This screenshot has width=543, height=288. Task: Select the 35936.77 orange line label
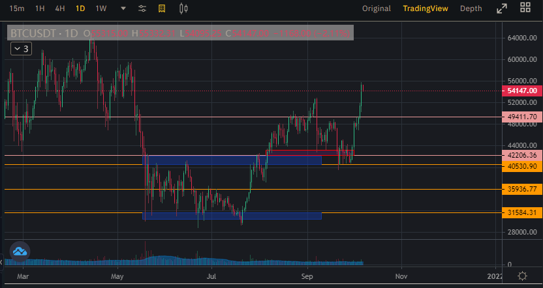[x=522, y=189]
